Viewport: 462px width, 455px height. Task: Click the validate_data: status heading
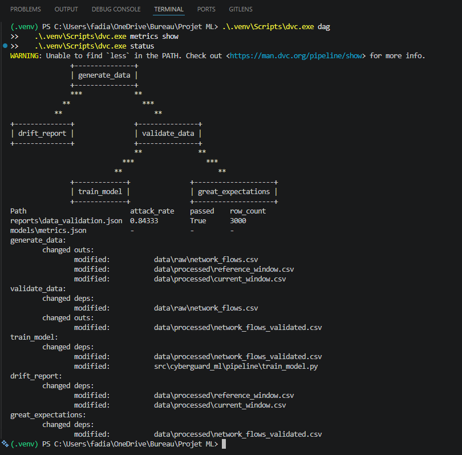[x=38, y=289]
